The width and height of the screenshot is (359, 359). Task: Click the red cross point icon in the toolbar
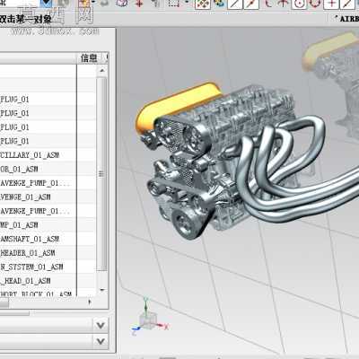pyautogui.click(x=139, y=4)
